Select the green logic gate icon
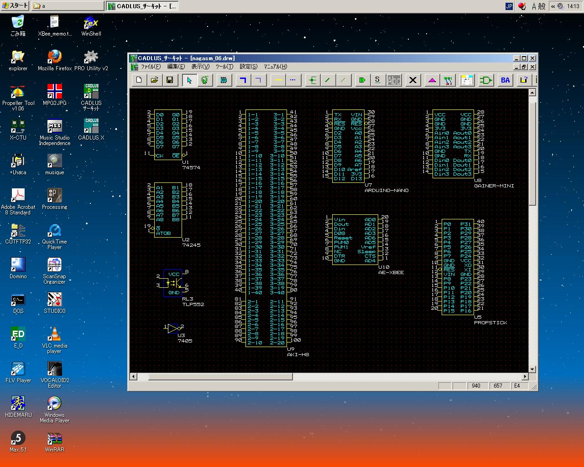This screenshot has width=584, height=467. [486, 80]
